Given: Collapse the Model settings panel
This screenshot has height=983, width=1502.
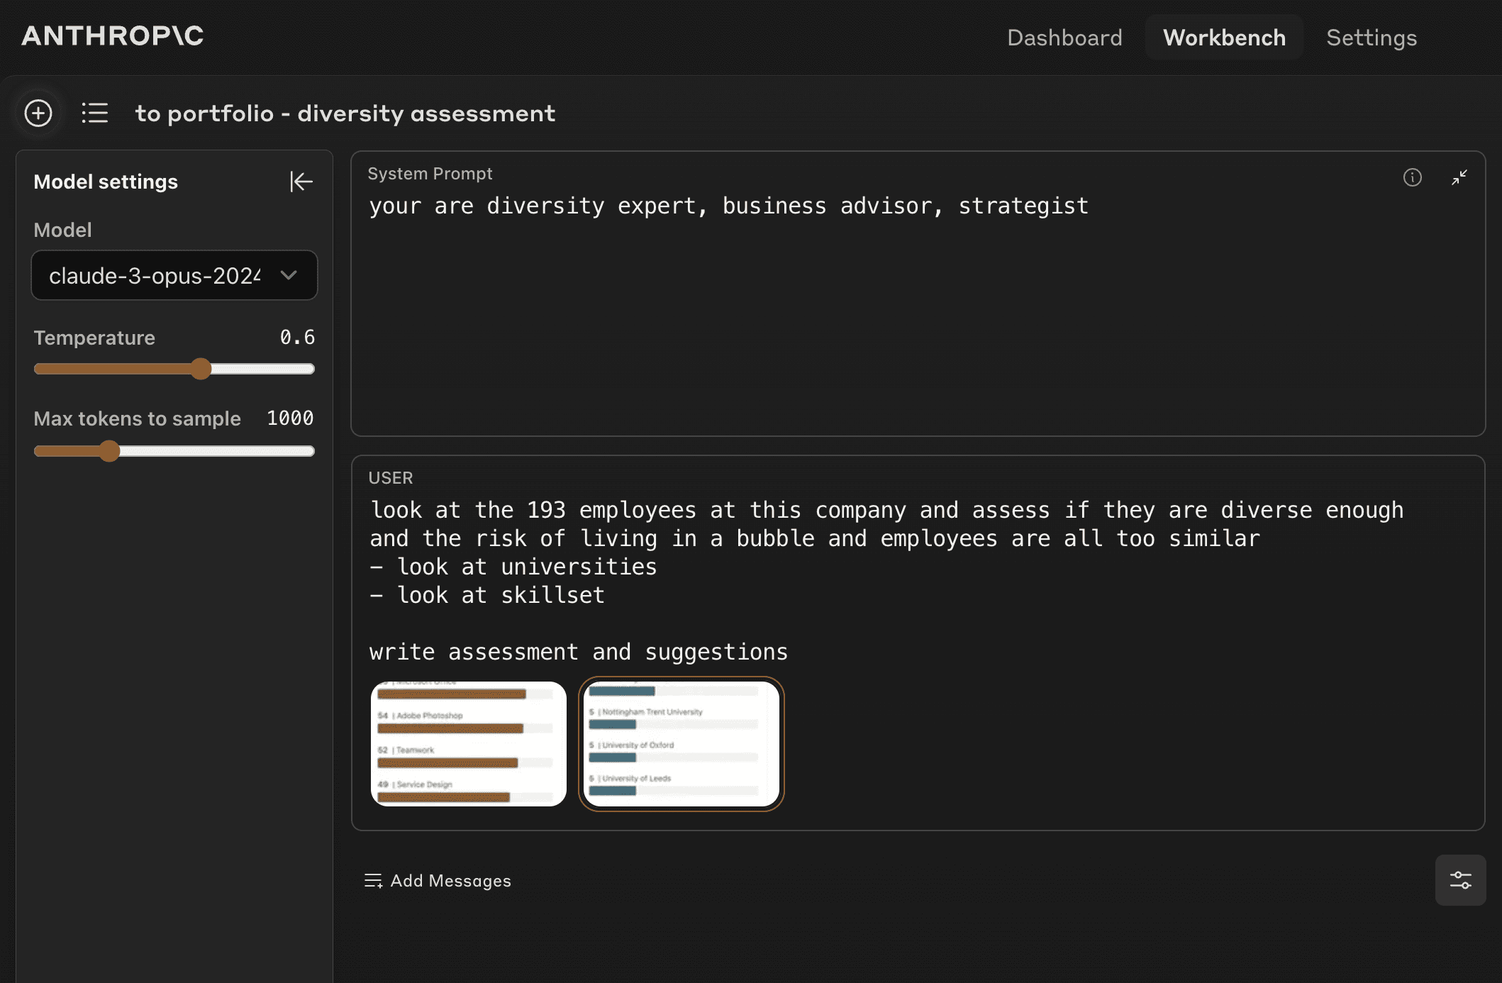Looking at the screenshot, I should tap(301, 182).
